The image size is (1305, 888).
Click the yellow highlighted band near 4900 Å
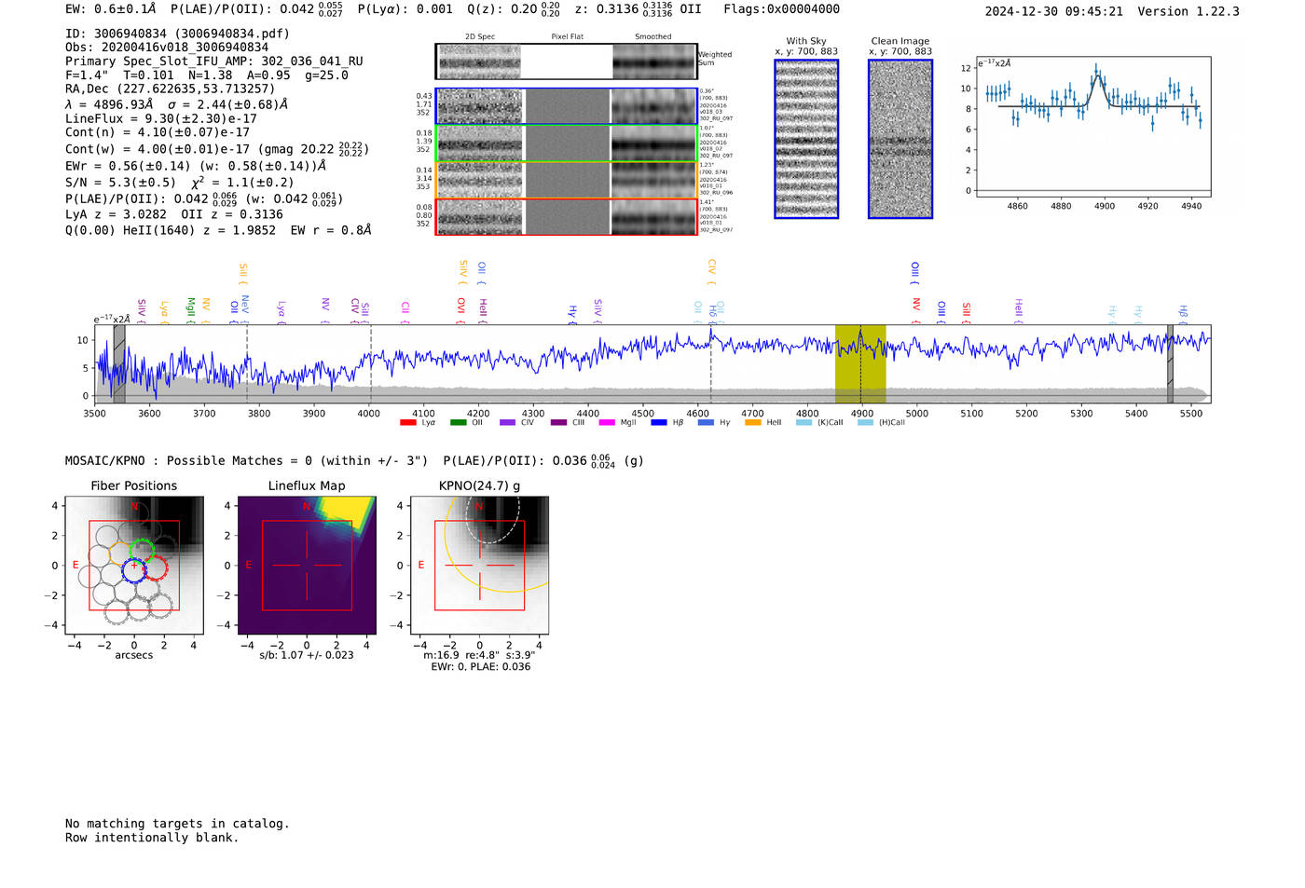(x=860, y=363)
